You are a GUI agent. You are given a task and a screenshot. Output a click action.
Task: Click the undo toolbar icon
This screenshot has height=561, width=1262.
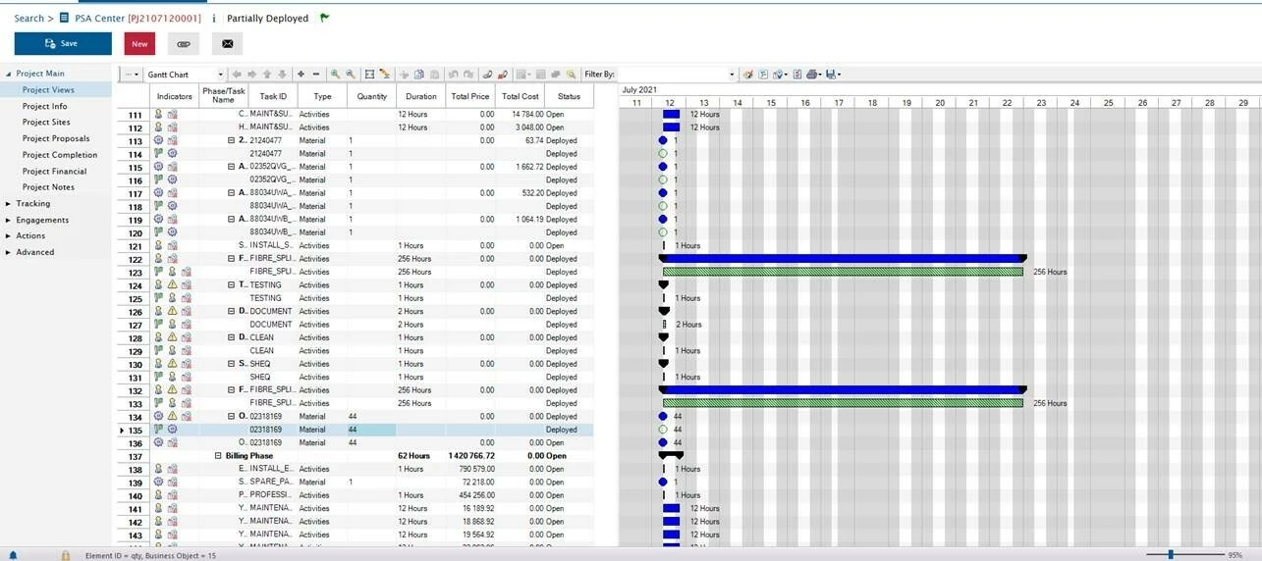pyautogui.click(x=454, y=75)
